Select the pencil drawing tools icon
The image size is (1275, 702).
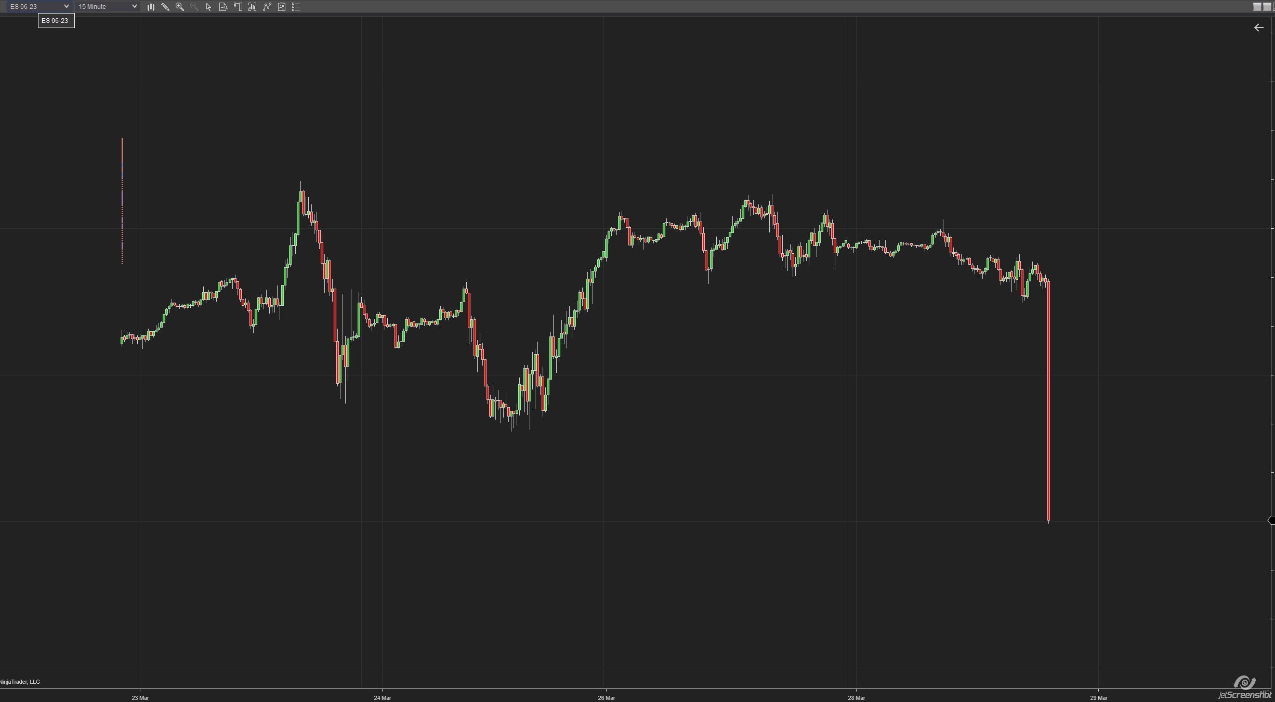coord(165,7)
